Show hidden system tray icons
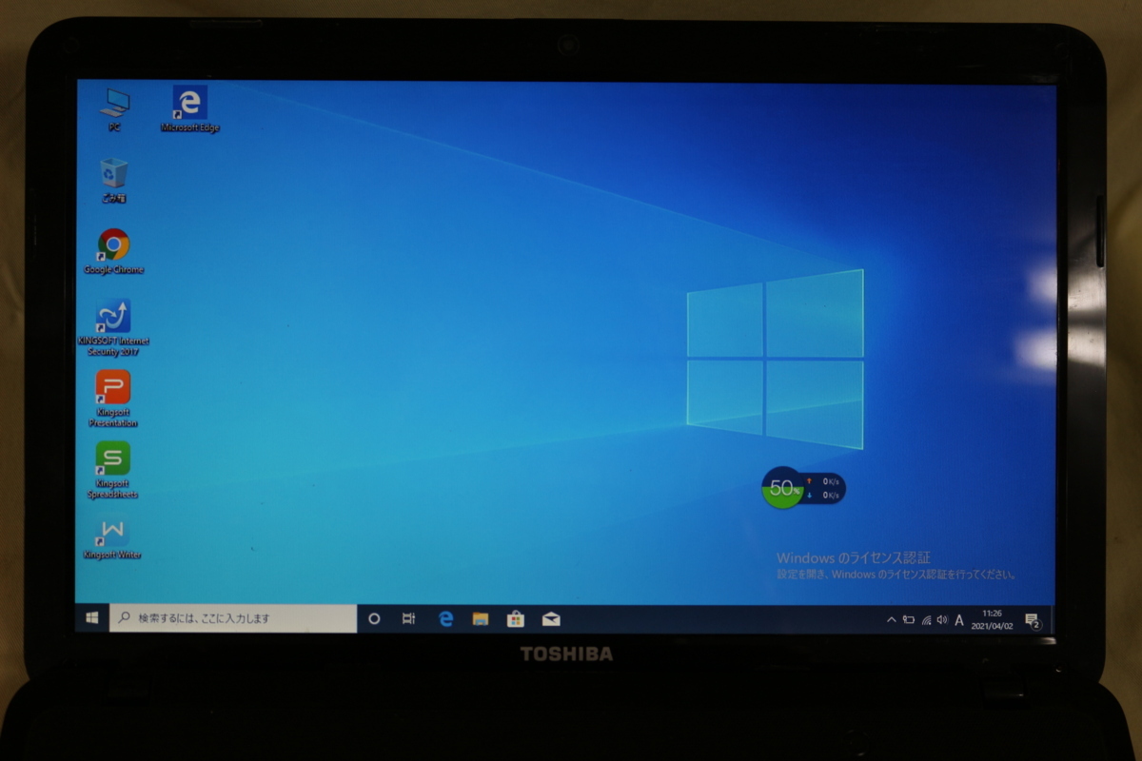The width and height of the screenshot is (1142, 761). (x=891, y=619)
